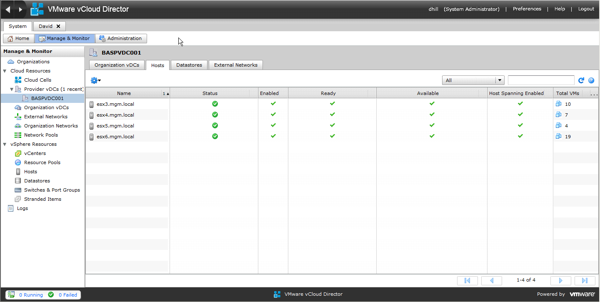Go to previous page of results

491,280
